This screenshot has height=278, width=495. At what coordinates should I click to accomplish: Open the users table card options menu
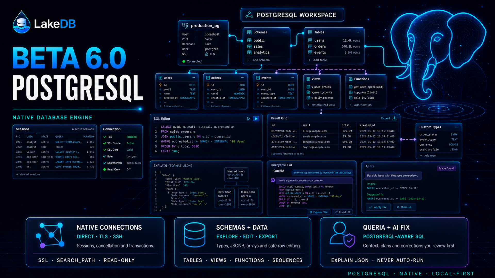pyautogui.click(x=193, y=78)
